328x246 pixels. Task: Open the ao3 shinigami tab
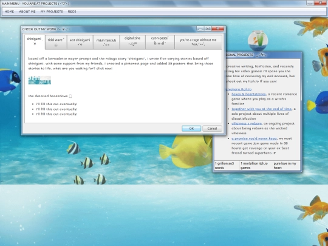(80, 42)
